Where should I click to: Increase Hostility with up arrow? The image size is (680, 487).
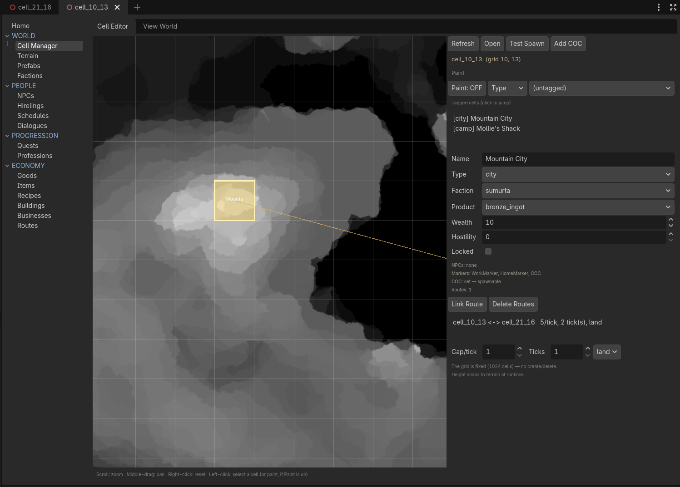point(671,234)
